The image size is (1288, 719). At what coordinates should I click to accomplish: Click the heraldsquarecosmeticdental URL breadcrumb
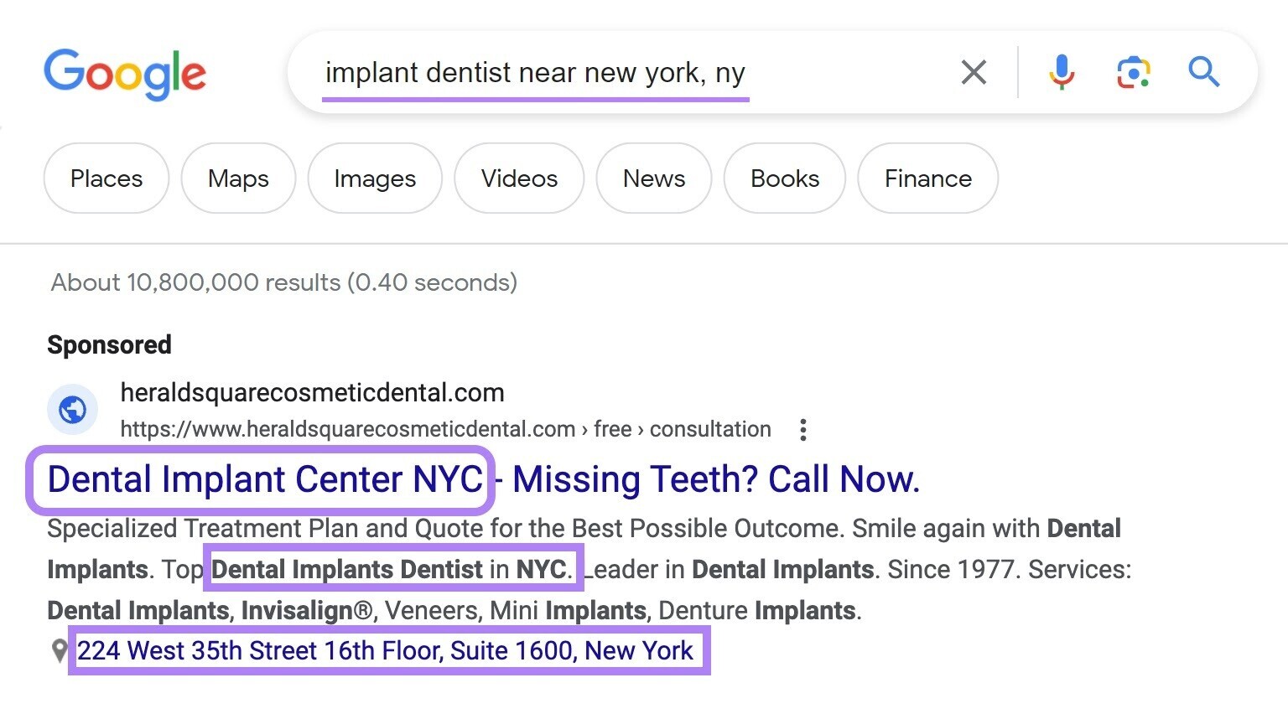(445, 430)
